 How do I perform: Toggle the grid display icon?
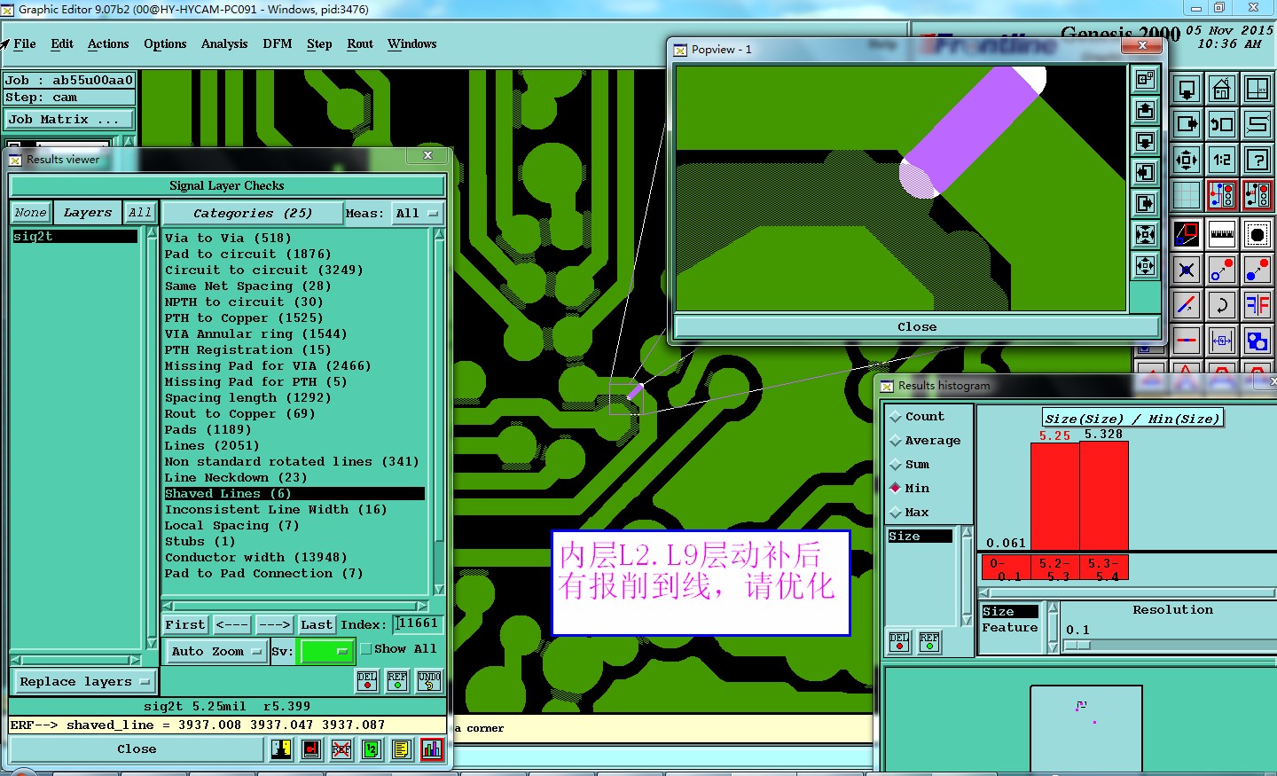click(1187, 195)
